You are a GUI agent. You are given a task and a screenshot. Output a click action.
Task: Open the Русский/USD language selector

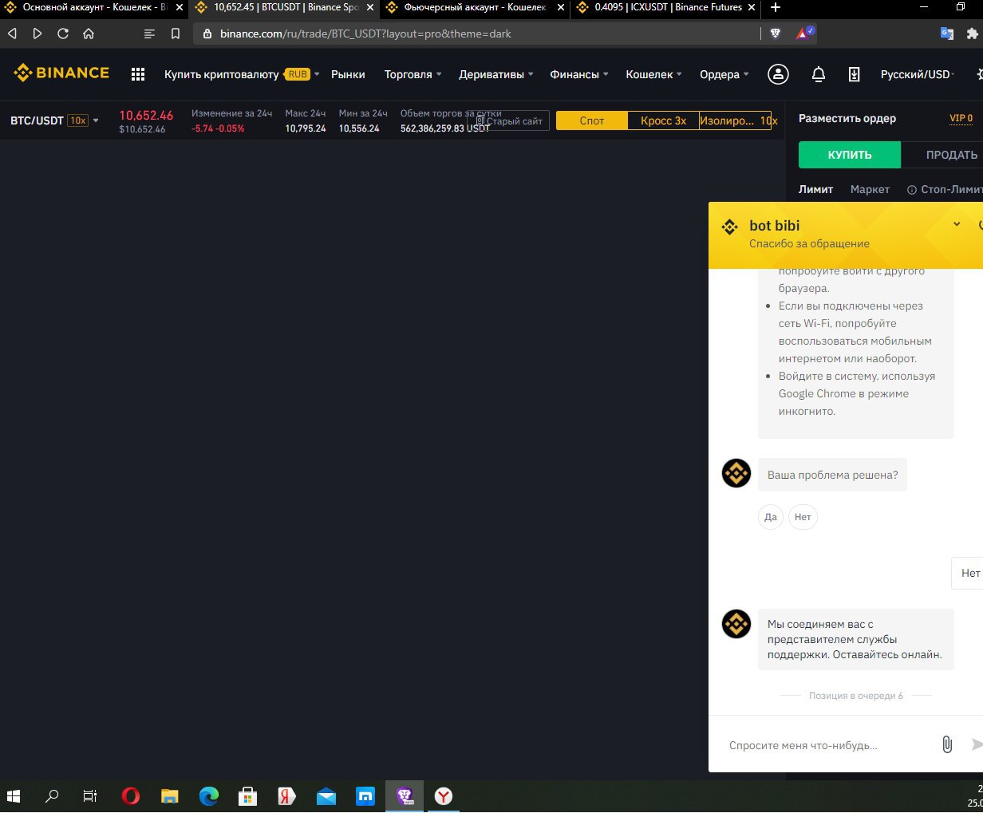(918, 74)
